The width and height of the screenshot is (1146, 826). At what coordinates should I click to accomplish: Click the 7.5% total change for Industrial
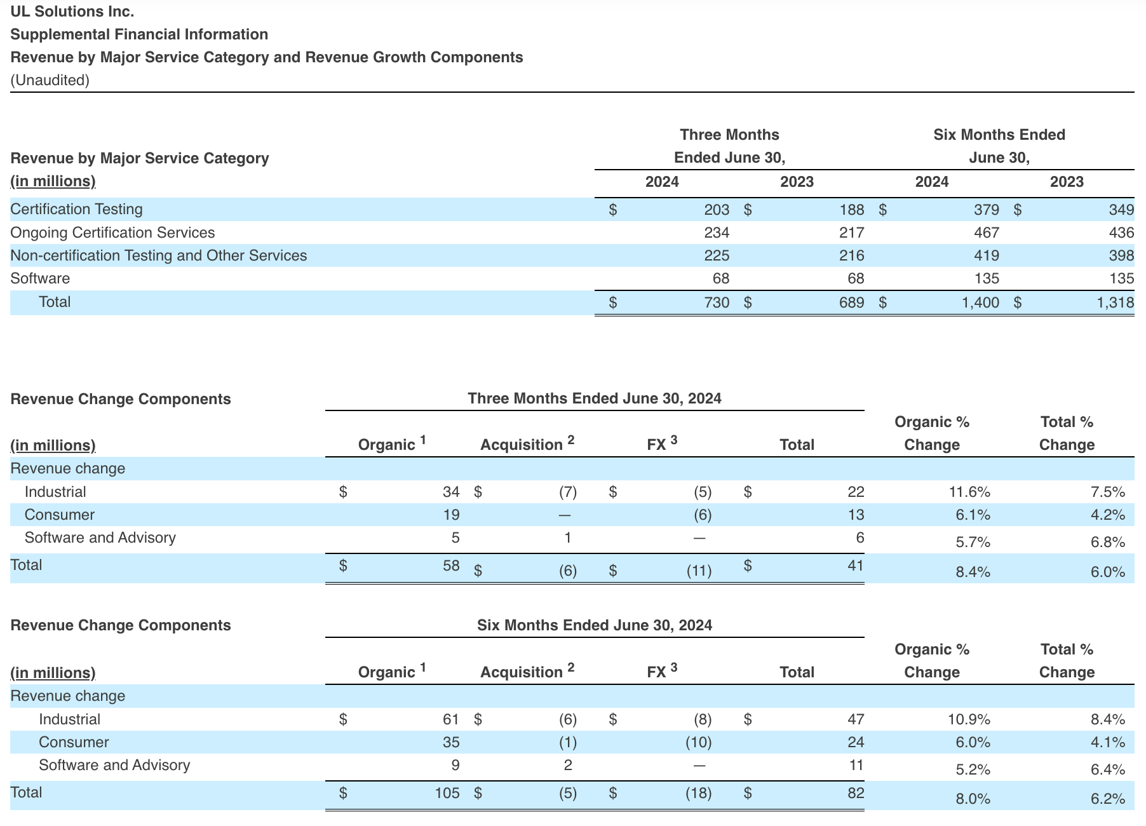(1108, 492)
